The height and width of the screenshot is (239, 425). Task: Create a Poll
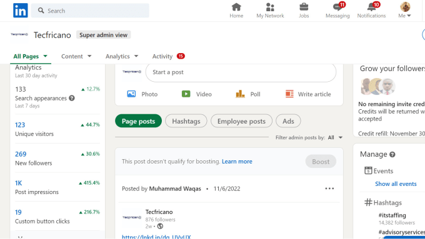[x=247, y=94]
